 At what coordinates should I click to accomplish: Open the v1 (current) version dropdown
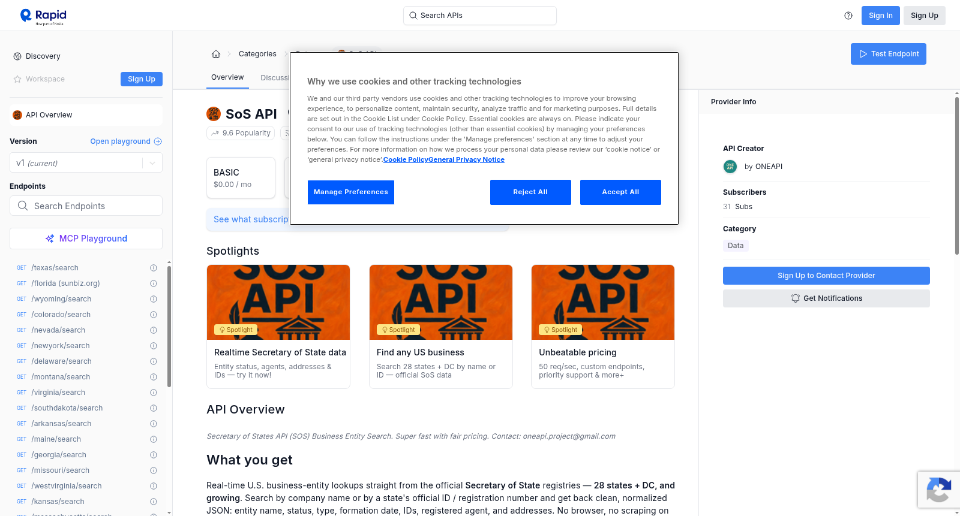(x=86, y=163)
